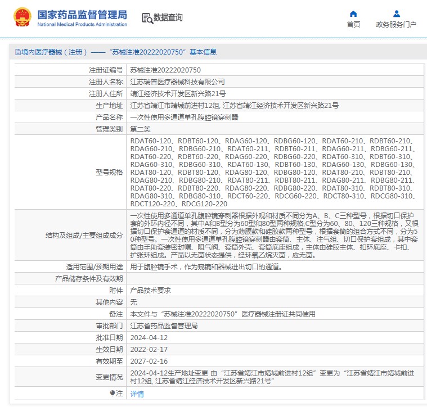Click the 注册证编号 label

[106, 70]
